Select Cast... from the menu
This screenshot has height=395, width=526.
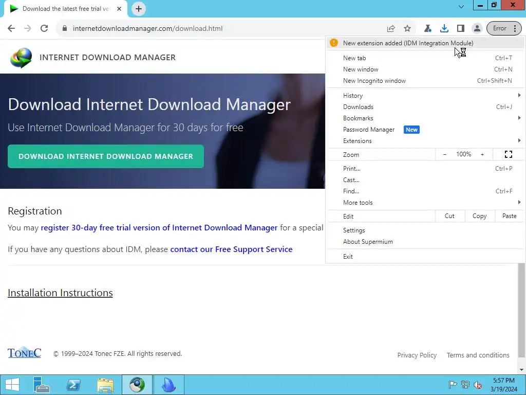pos(425,180)
